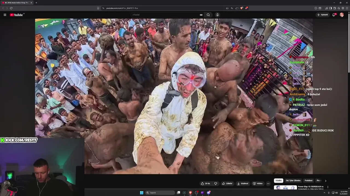Open more actions three-dot menu under video

pos(268,183)
